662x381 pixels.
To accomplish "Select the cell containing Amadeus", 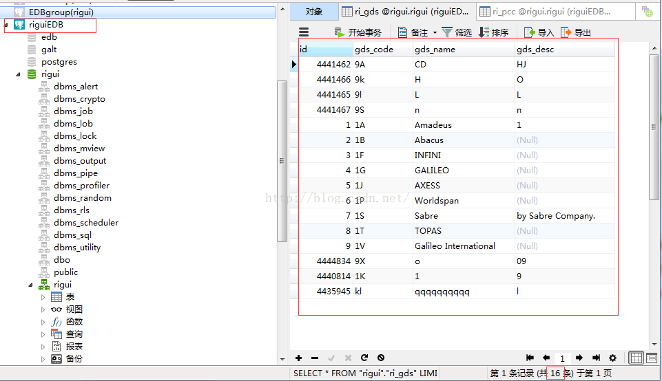I will [464, 124].
